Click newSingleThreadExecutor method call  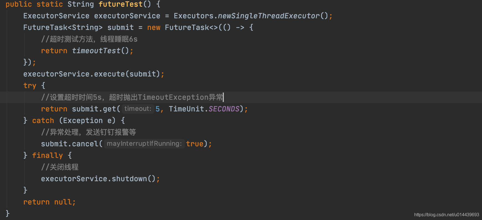coord(269,16)
